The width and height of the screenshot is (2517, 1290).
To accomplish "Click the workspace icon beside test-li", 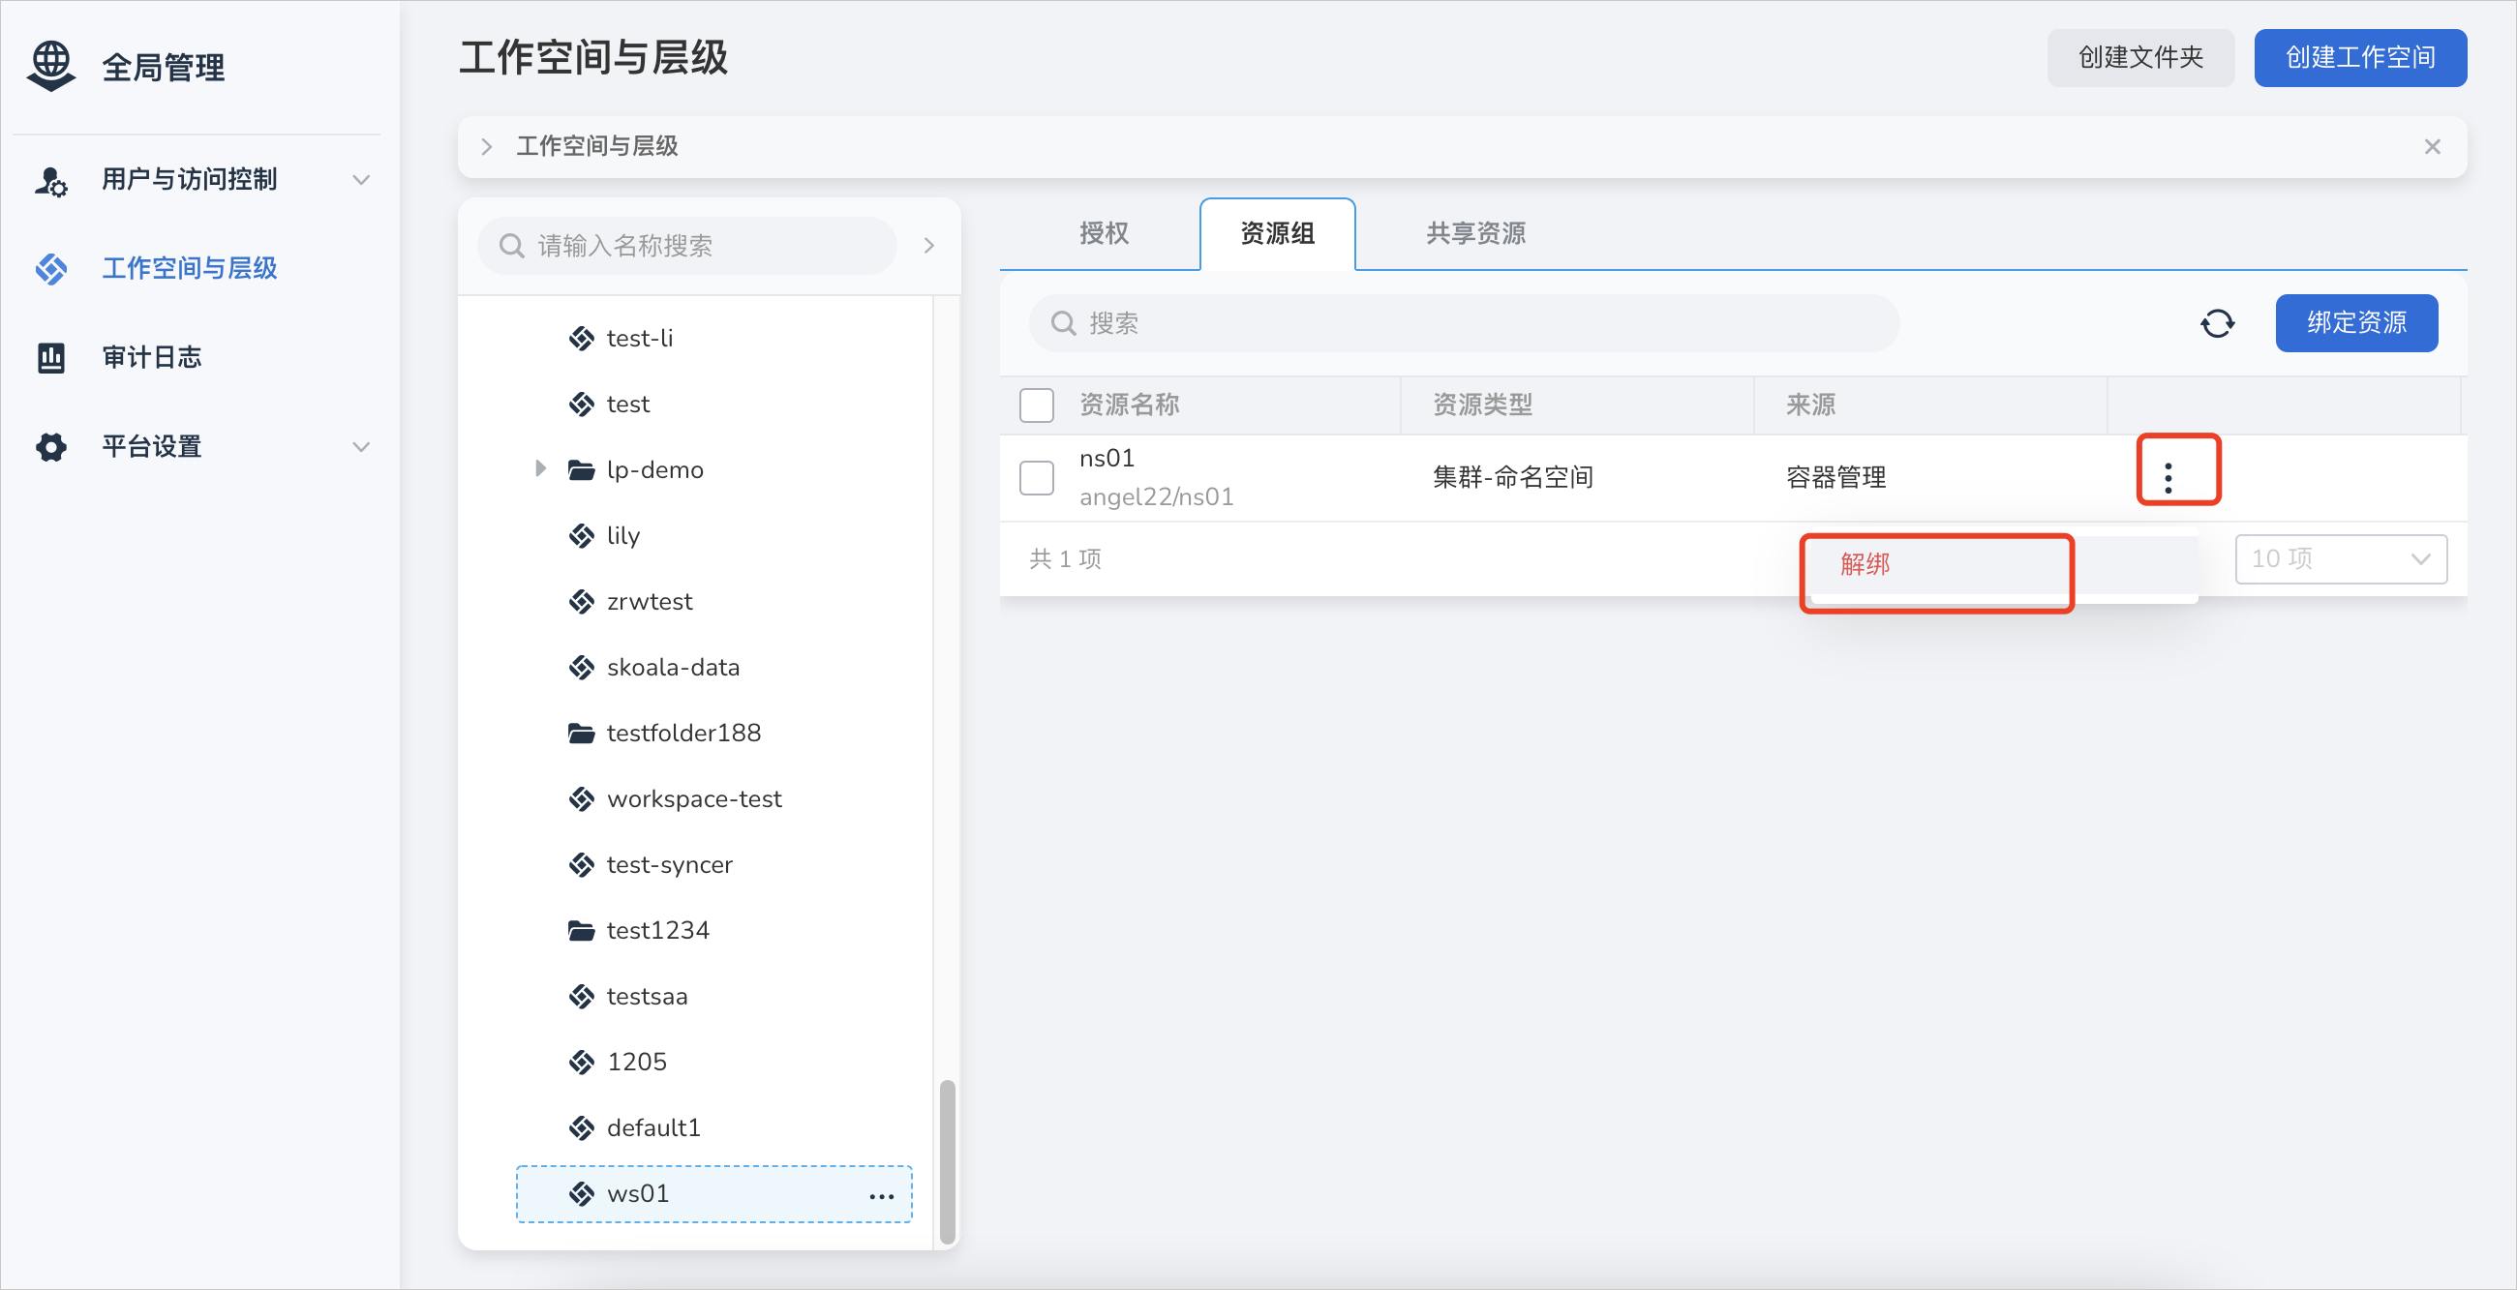I will [582, 339].
